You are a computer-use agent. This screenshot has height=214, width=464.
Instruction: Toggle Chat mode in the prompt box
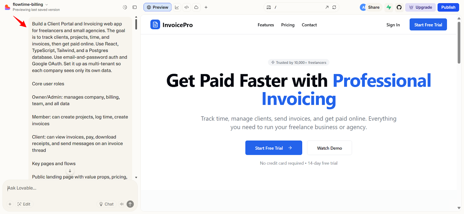[x=106, y=204]
